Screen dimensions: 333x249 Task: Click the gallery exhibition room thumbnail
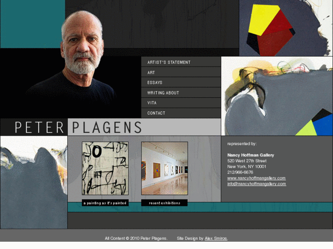click(x=164, y=168)
